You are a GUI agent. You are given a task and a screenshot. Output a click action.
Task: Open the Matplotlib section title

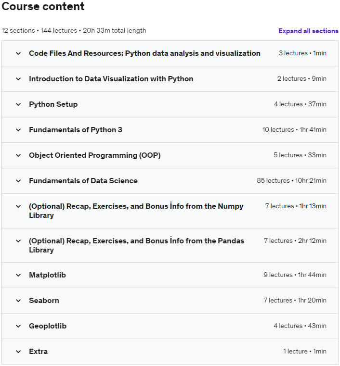tap(47, 275)
